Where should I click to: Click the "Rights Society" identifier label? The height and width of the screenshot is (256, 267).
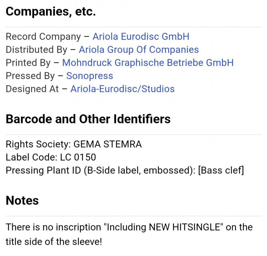pyautogui.click(x=39, y=144)
